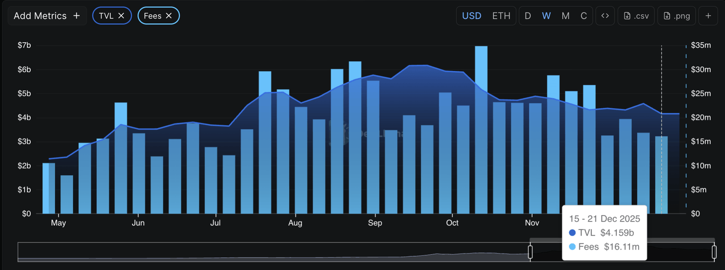This screenshot has height=270, width=725.
Task: Click left handle of range slider
Action: coord(530,252)
